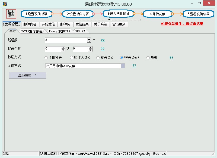
Task: Click step 2 设置邮件内容 workflow button
Action: tap(78, 14)
